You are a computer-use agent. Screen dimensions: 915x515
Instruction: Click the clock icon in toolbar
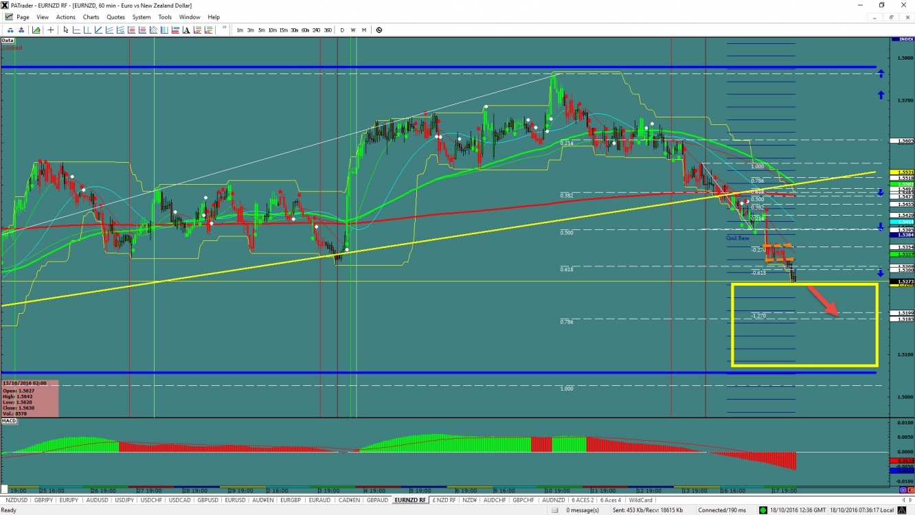coord(379,30)
